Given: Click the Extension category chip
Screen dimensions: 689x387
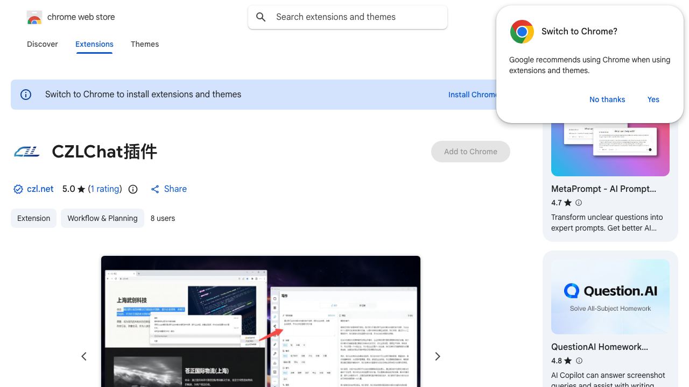Looking at the screenshot, I should (x=33, y=218).
